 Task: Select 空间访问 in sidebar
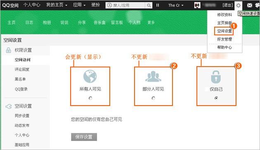pos(23,60)
